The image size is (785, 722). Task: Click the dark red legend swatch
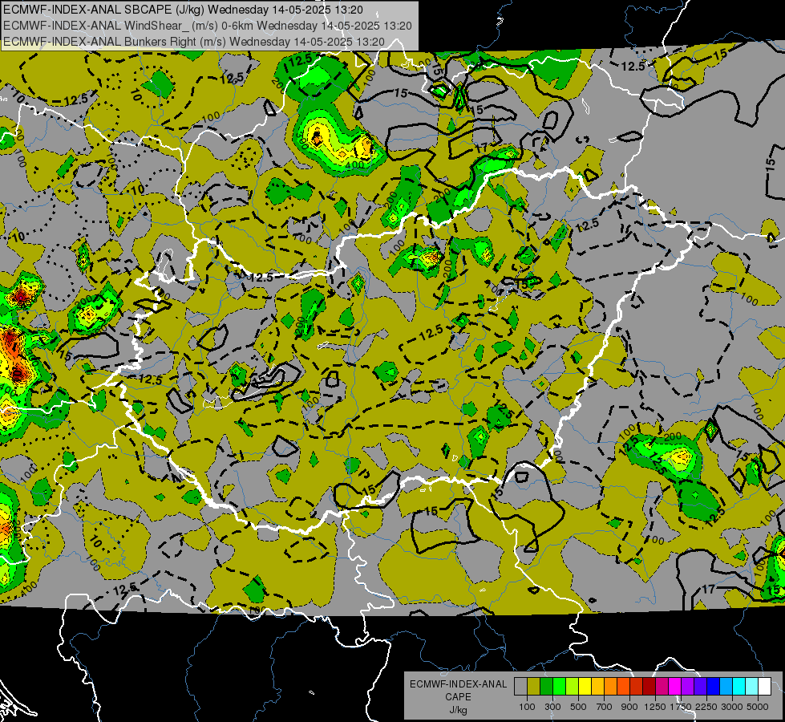click(649, 687)
